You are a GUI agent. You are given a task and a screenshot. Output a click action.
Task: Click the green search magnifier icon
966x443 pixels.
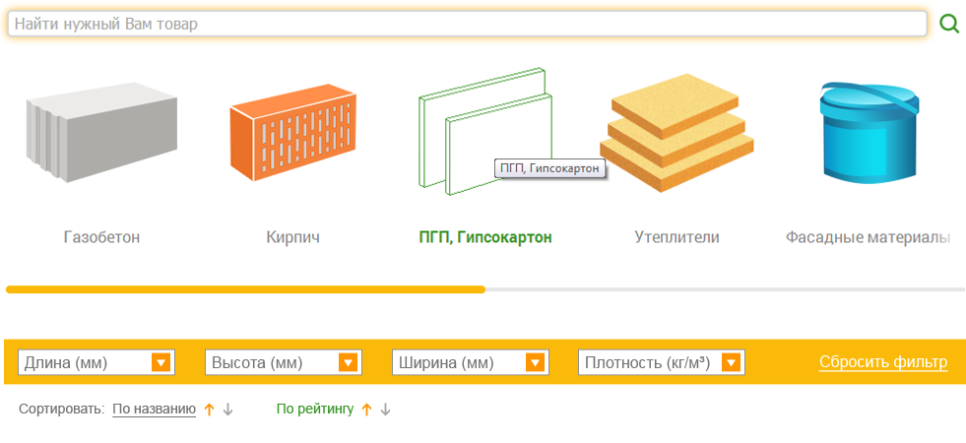pyautogui.click(x=948, y=24)
